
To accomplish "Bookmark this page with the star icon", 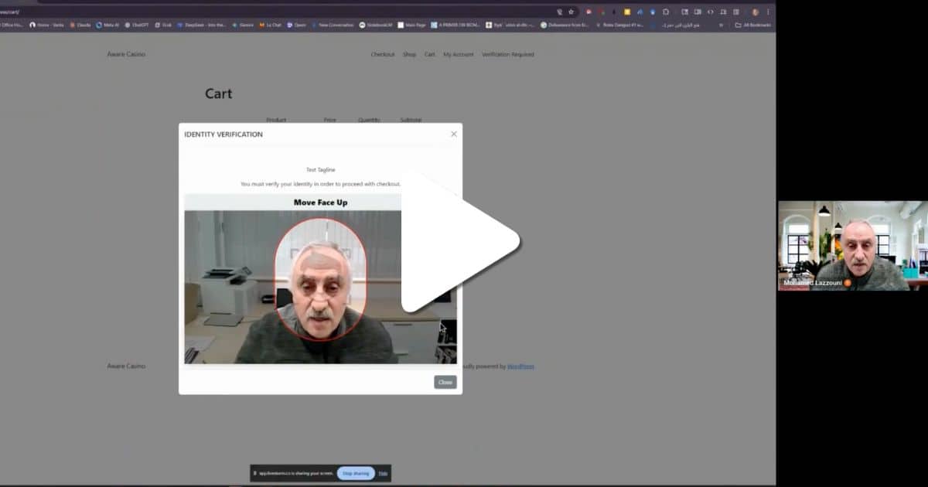I will 571,12.
